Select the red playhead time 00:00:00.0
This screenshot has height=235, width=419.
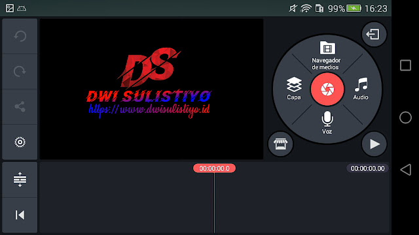(214, 168)
